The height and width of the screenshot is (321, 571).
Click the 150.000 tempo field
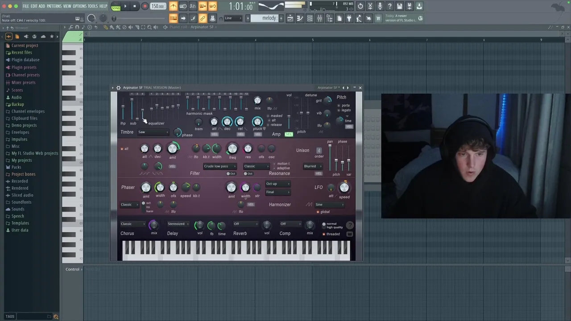[157, 6]
